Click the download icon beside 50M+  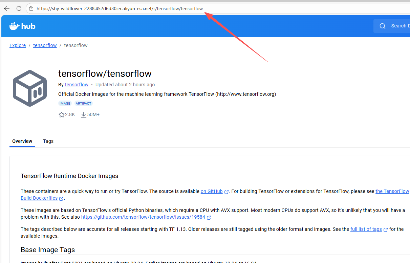click(84, 115)
